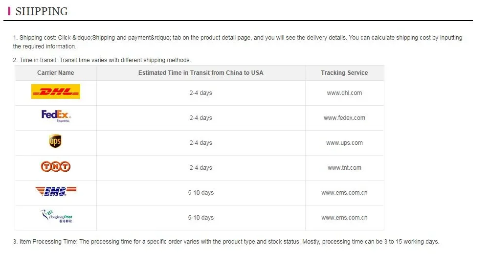Open the www.ups.com tracking link
This screenshot has height=271, width=489.
tap(344, 143)
